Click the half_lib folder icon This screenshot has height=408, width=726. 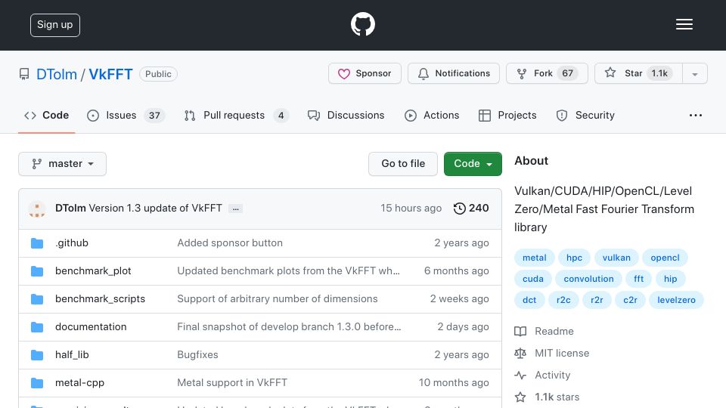tap(37, 355)
